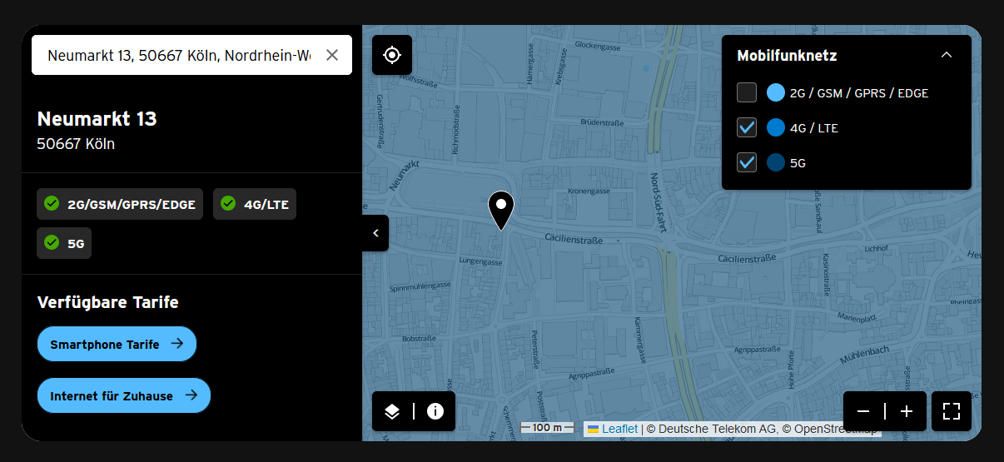Select the 2G/GSM/GPRS/EDGE availability badge

click(x=120, y=204)
